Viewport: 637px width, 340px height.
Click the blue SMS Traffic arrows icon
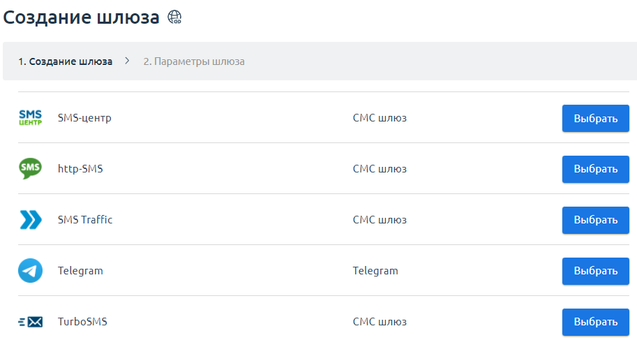tap(30, 220)
